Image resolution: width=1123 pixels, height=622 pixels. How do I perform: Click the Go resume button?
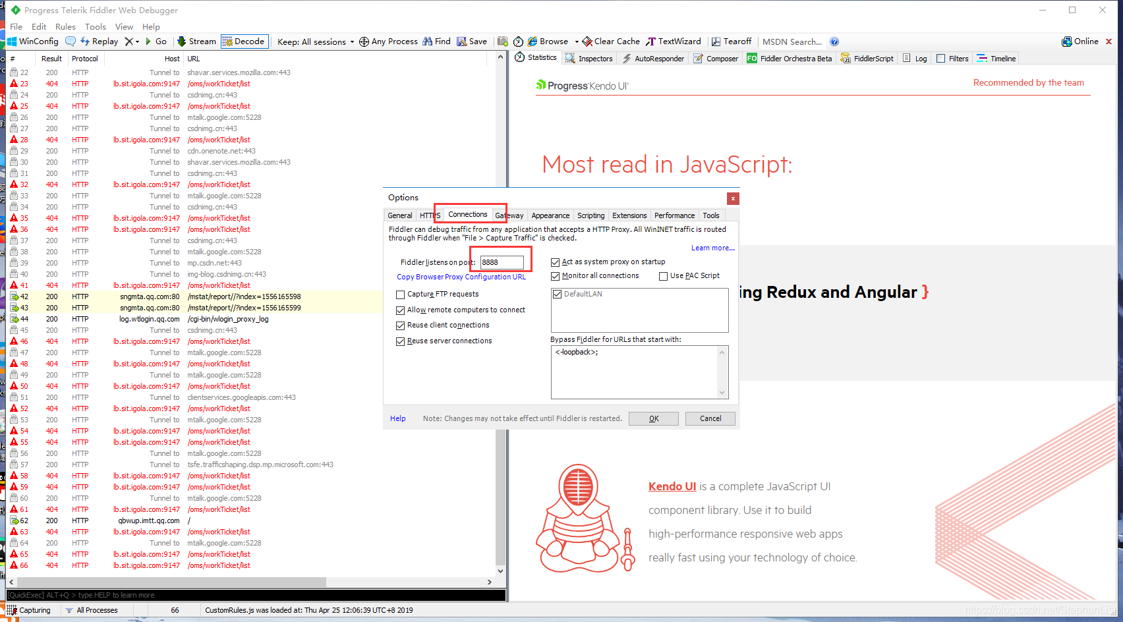point(156,41)
